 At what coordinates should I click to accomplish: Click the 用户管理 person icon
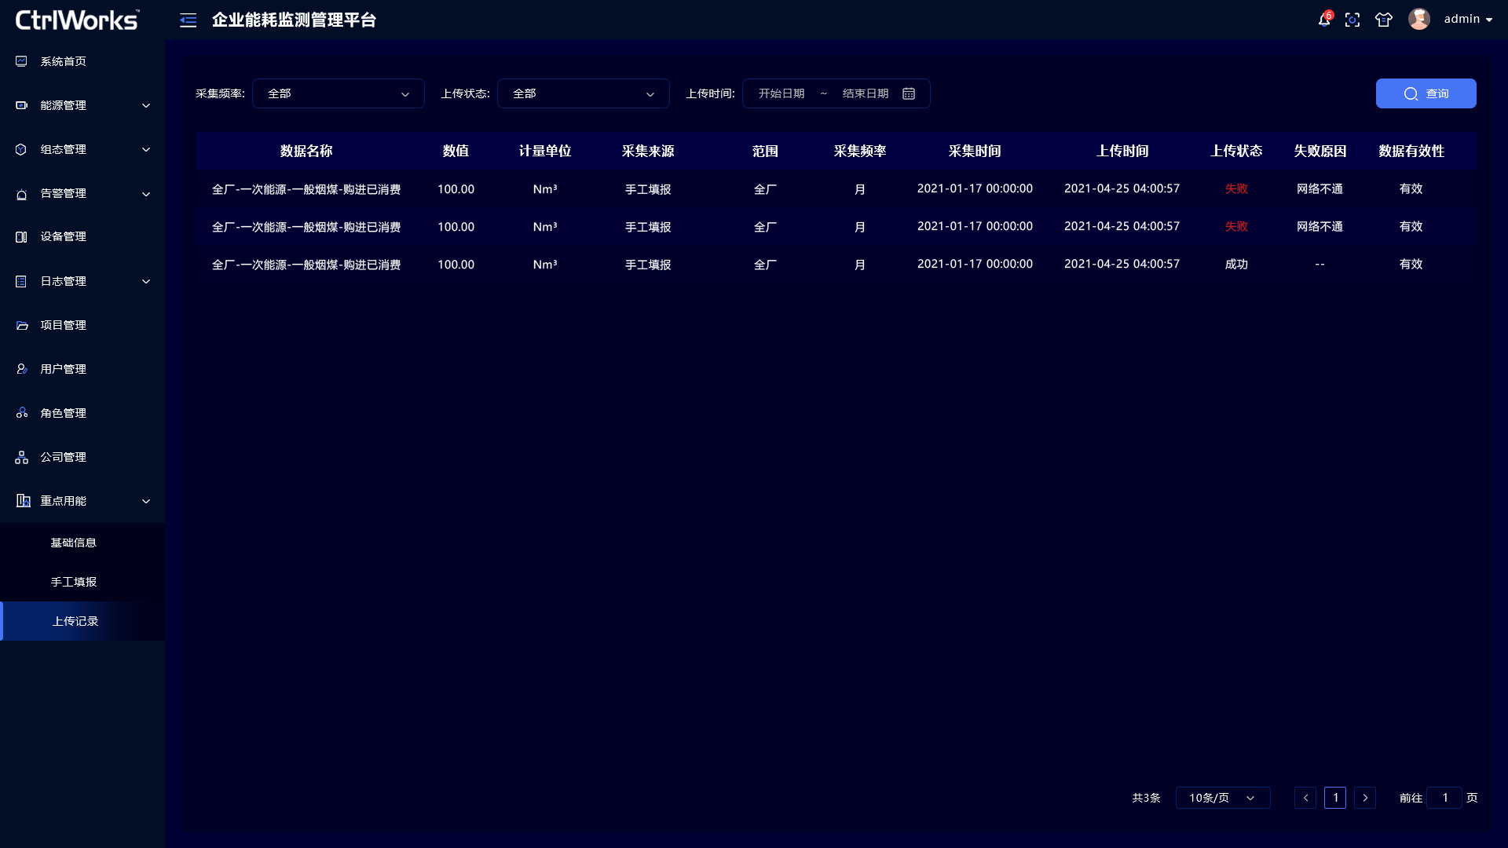click(x=21, y=369)
